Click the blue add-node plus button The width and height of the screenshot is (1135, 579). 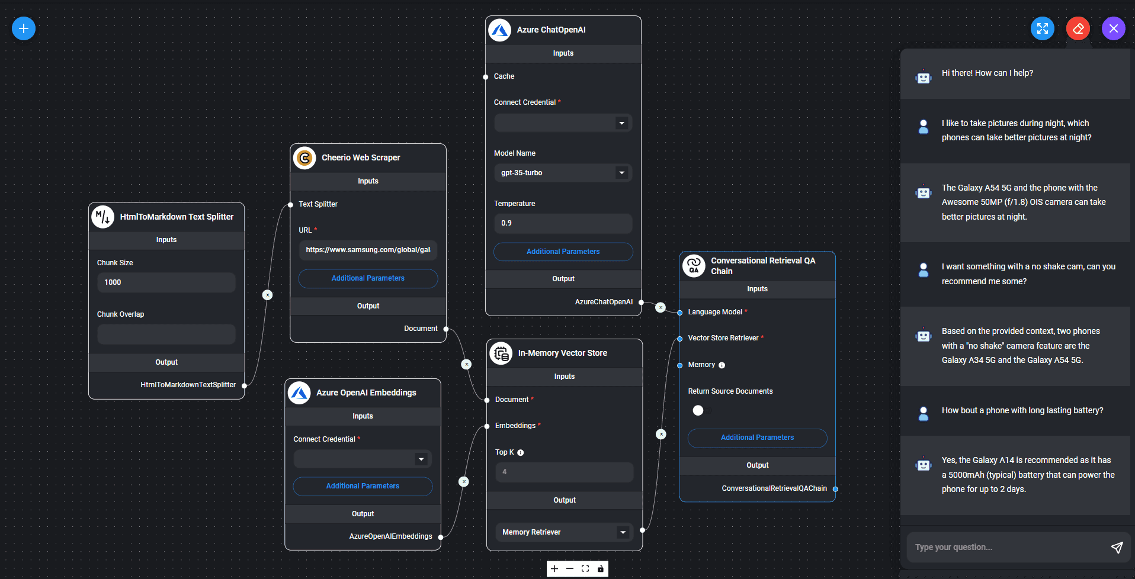click(24, 28)
